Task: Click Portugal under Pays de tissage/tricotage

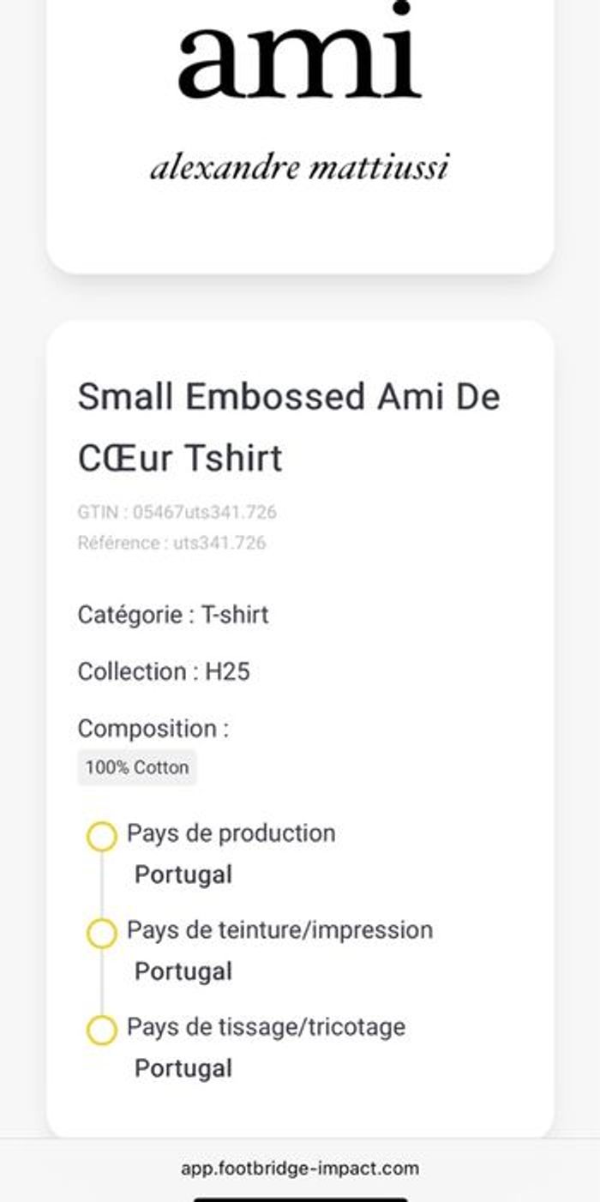Action: [183, 1069]
